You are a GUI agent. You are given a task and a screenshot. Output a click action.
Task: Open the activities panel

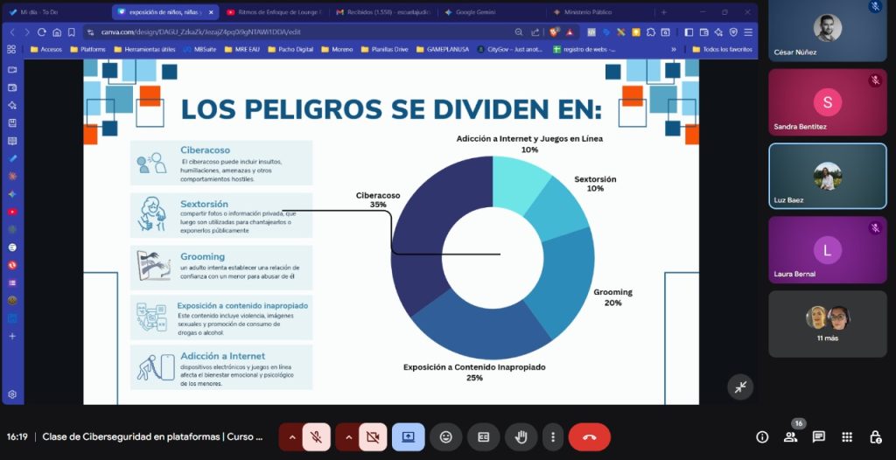pos(847,437)
